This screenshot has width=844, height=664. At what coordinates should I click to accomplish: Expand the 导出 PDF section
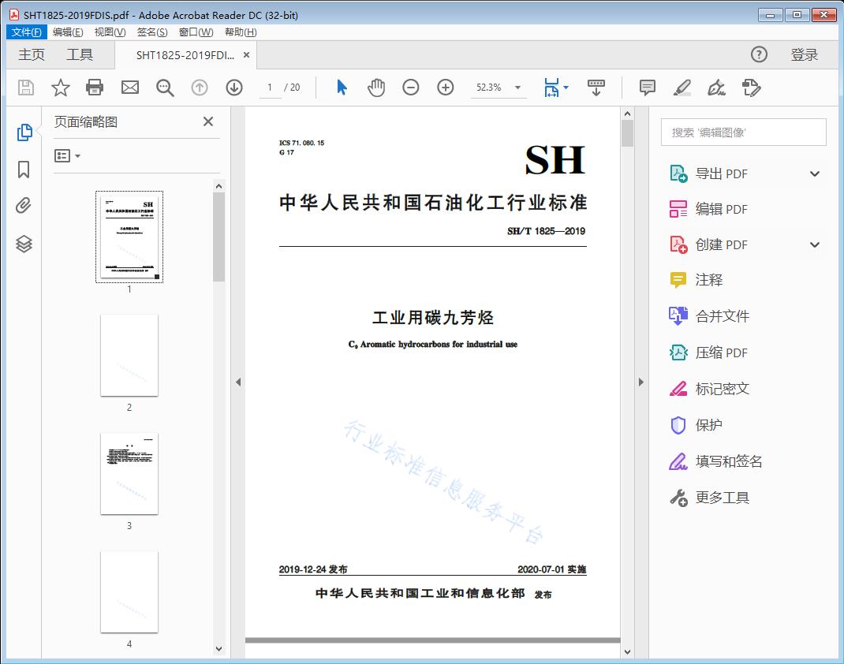point(815,174)
